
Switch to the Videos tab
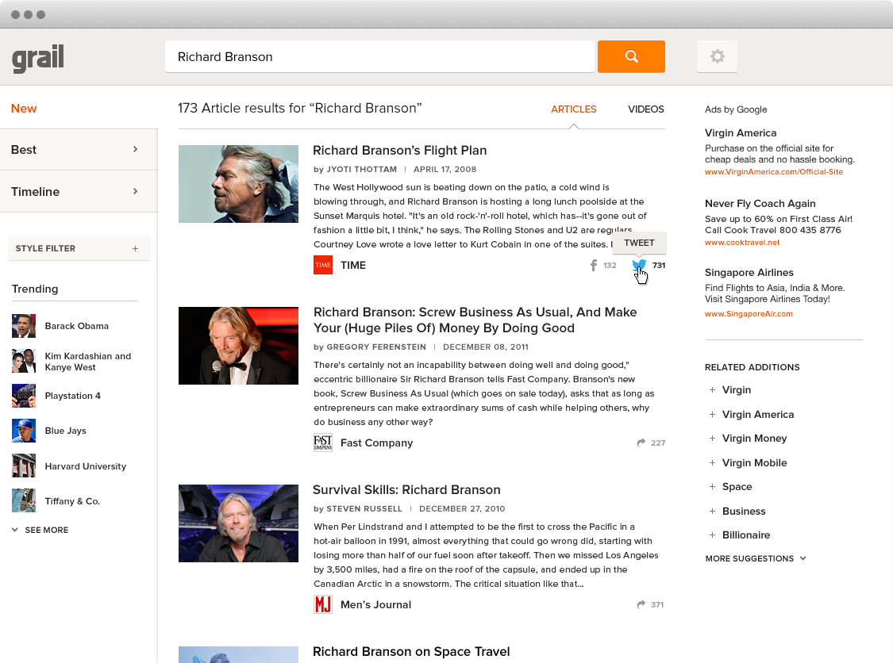(x=646, y=109)
